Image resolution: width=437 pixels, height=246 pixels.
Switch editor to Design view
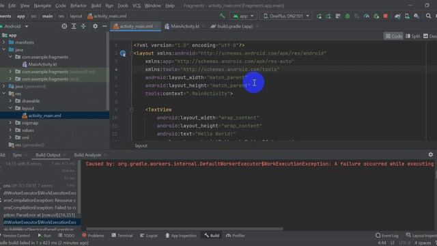430,36
